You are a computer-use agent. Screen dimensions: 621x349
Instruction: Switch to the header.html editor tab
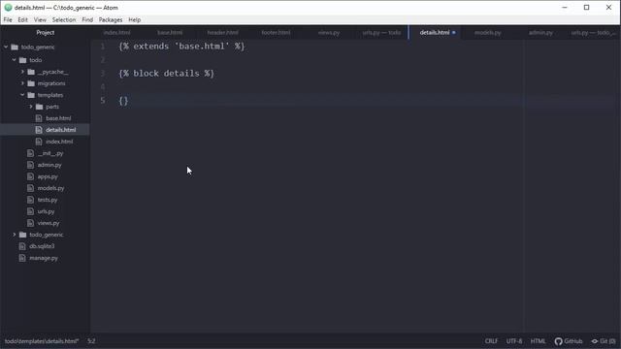pos(222,32)
